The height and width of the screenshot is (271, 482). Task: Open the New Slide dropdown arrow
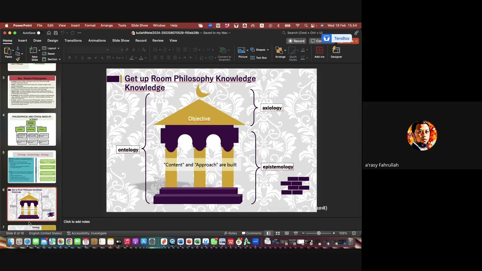(39, 50)
